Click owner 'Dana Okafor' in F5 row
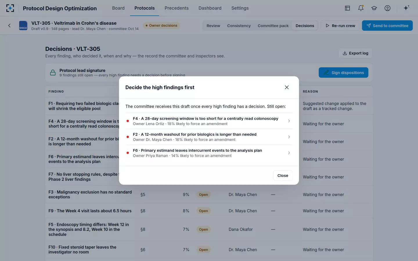Image resolution: width=418 pixels, height=261 pixels. (x=241, y=229)
